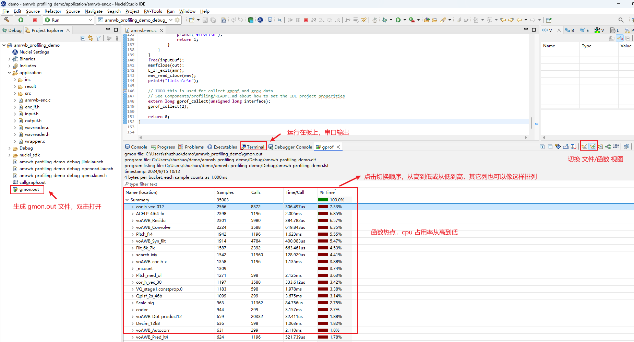The width and height of the screenshot is (634, 342).
Task: Switch to the Debugger Console tab
Action: point(290,147)
